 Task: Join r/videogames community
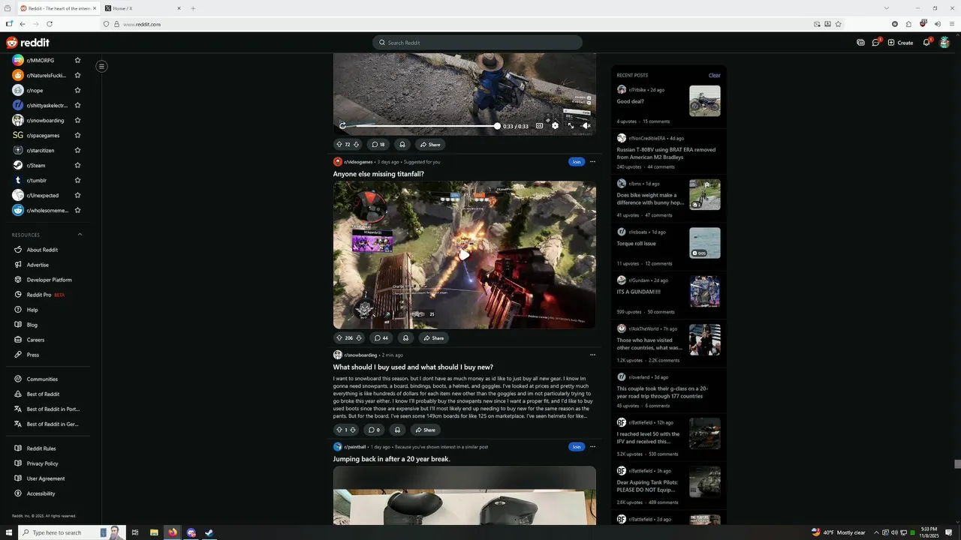(577, 161)
